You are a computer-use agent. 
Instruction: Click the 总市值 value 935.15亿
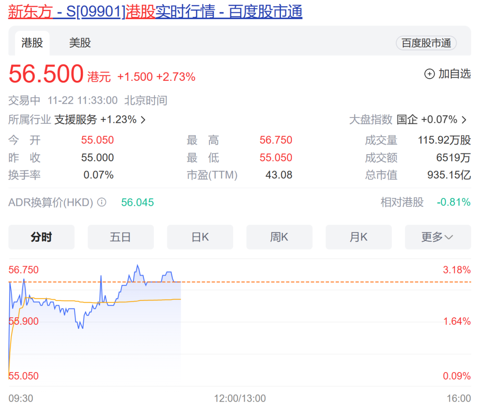coord(449,175)
